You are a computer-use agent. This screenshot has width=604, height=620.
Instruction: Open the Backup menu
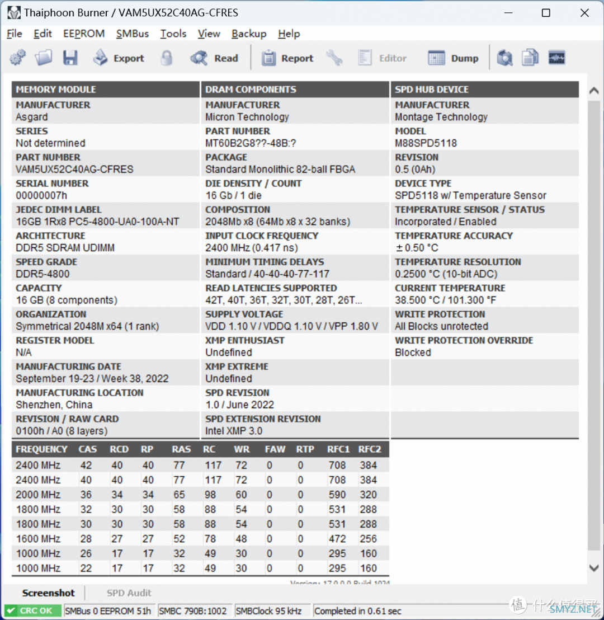[249, 34]
